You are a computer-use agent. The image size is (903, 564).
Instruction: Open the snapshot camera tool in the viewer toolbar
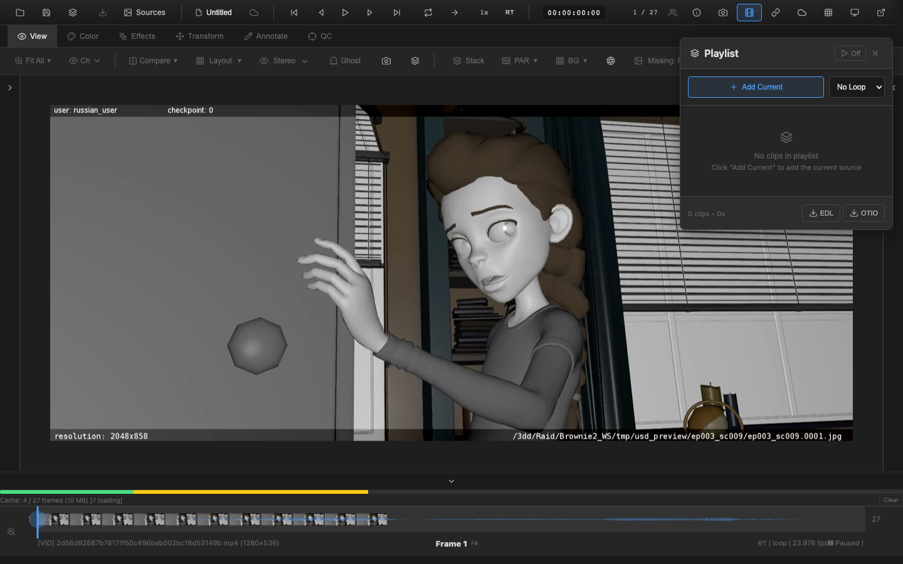[386, 60]
